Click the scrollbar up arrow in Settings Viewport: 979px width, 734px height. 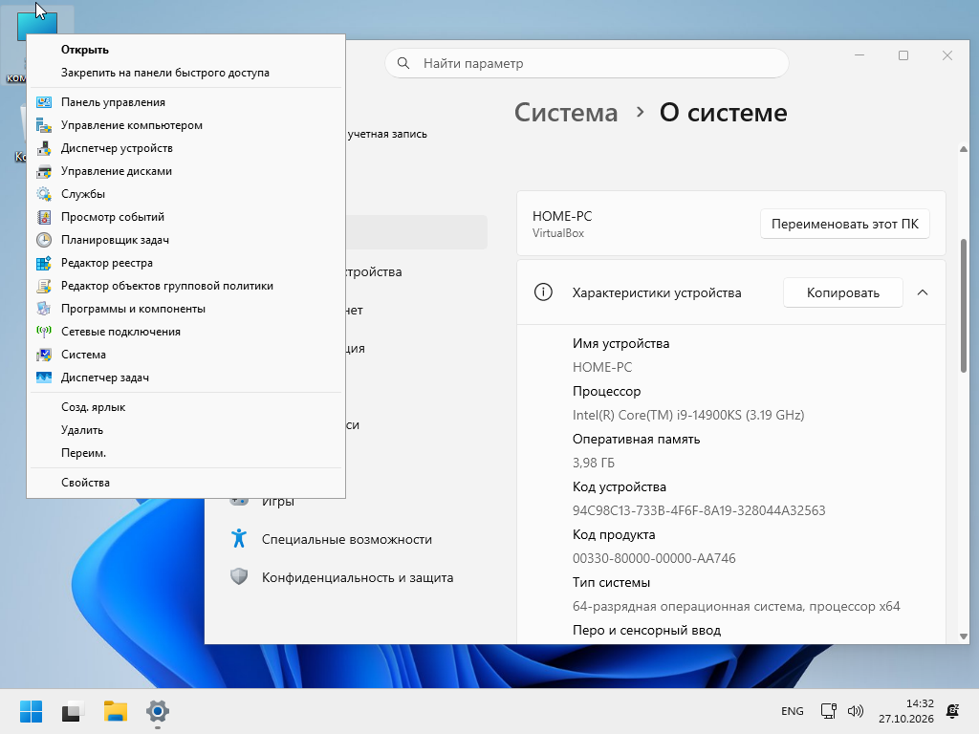tap(964, 149)
